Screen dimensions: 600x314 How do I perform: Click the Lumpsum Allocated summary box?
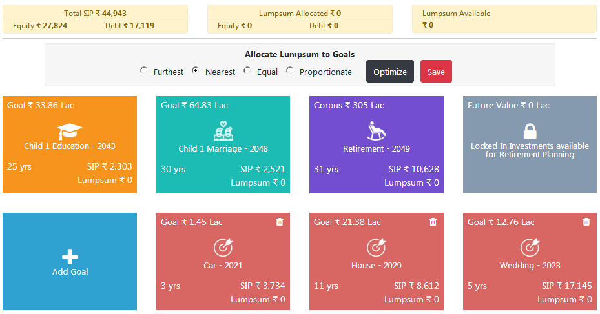pos(300,19)
